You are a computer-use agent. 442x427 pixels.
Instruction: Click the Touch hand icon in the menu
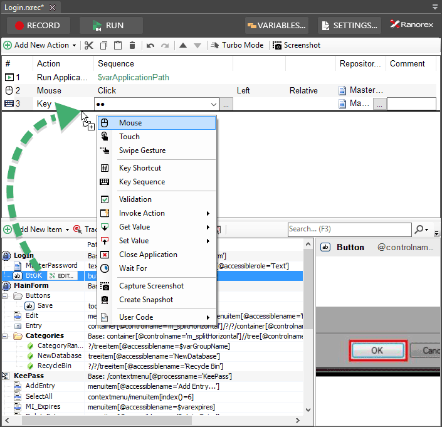tap(105, 137)
